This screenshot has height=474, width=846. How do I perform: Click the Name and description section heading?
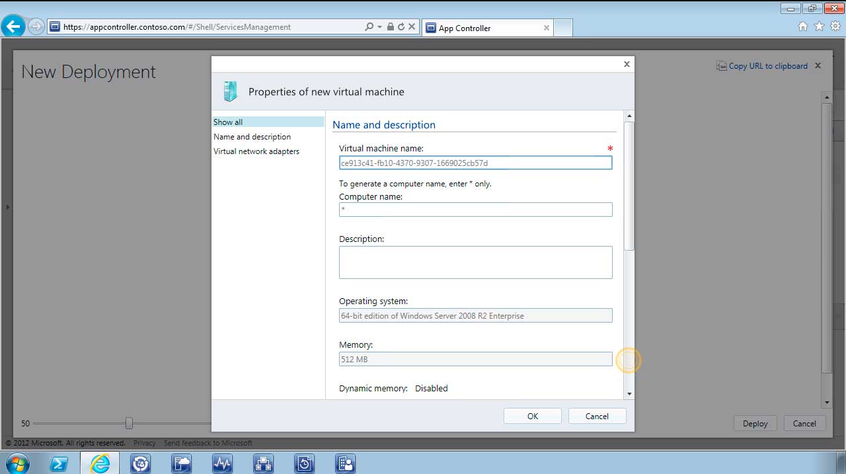[384, 125]
